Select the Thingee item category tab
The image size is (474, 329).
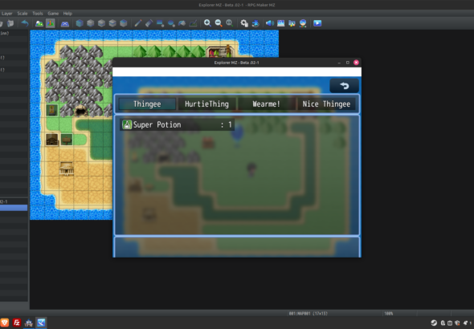click(147, 104)
